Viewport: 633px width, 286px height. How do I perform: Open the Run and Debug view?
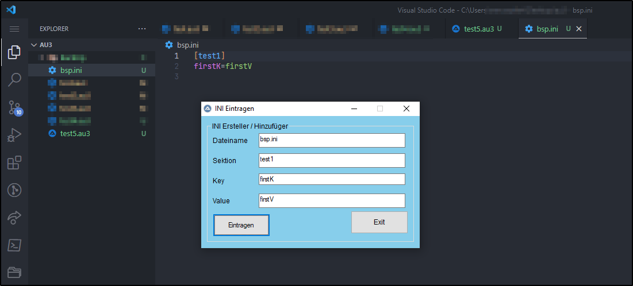14,136
